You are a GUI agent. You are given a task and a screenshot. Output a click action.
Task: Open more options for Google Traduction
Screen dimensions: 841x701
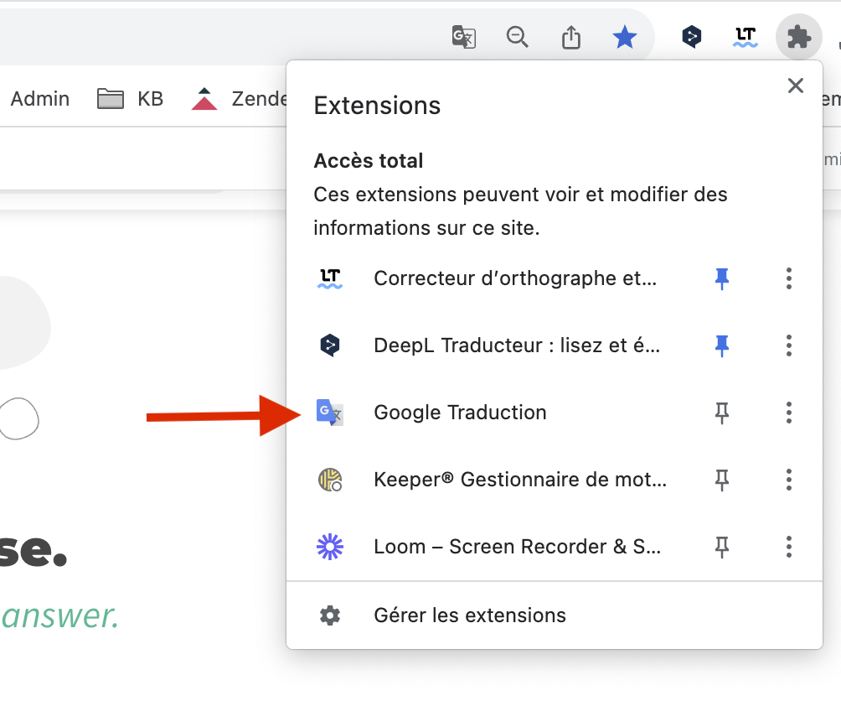(x=788, y=413)
